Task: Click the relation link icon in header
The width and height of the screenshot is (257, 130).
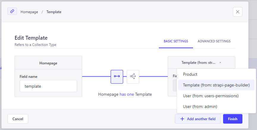Action: [x=12, y=11]
